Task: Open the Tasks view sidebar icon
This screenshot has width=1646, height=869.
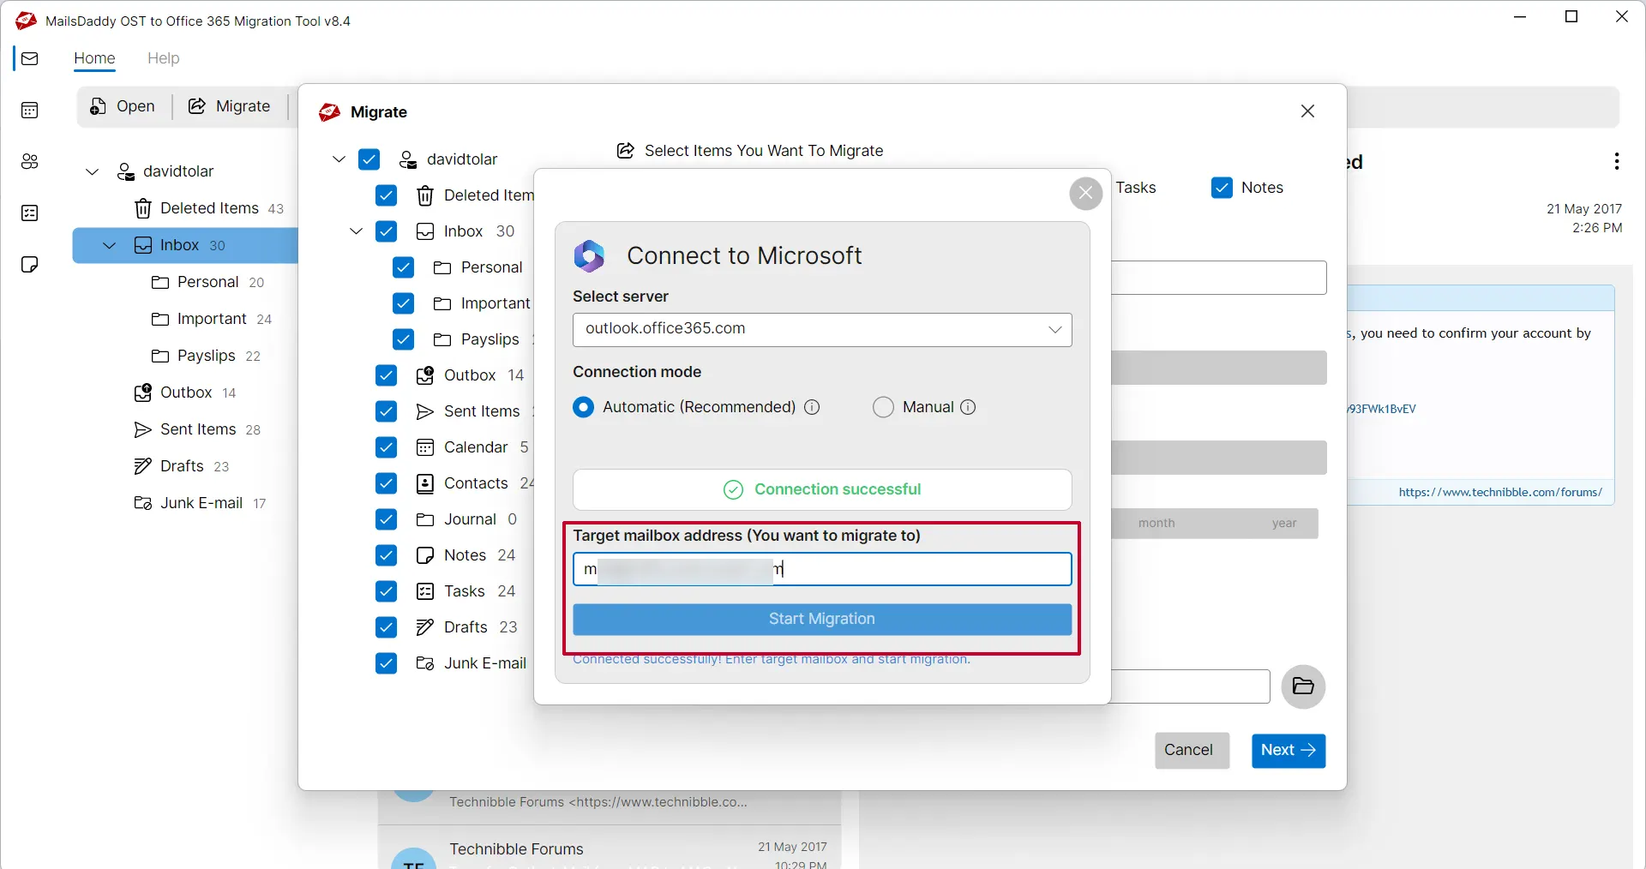Action: click(x=30, y=213)
